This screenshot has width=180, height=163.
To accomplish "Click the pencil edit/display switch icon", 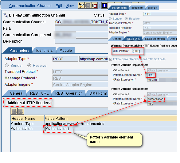I will coord(81,6).
